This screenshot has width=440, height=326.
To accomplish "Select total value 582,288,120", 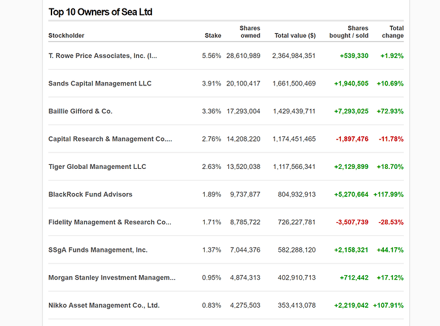I will pyautogui.click(x=297, y=250).
